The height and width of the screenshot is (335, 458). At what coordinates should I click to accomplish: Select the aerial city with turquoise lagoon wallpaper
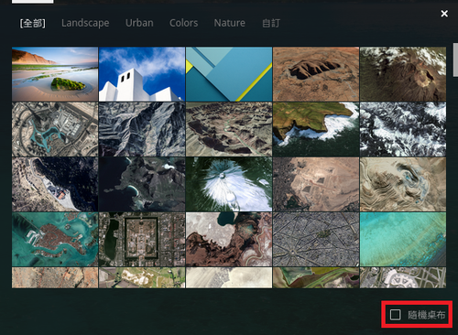click(x=55, y=129)
